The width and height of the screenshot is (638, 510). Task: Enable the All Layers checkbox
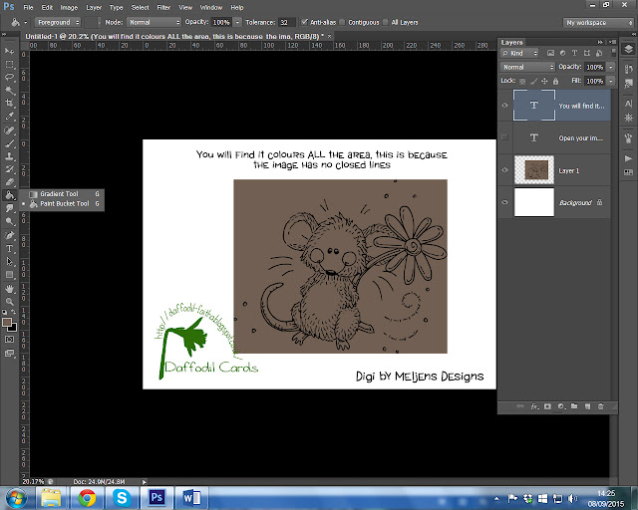pos(386,22)
